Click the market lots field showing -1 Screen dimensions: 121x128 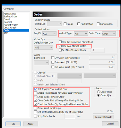(x=98, y=50)
